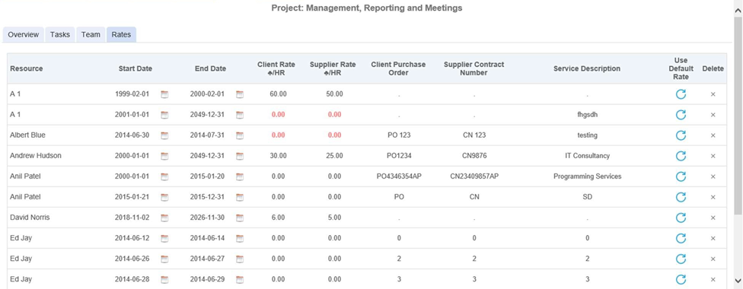Edit supplier rate 25.00 for Andrew Hudson

pos(334,156)
